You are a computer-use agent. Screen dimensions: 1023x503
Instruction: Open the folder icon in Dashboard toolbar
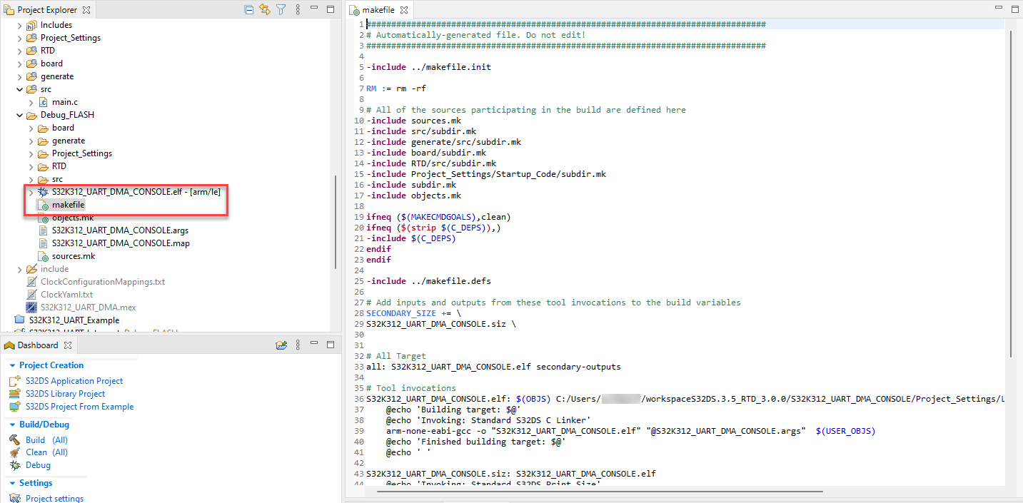pyautogui.click(x=281, y=344)
